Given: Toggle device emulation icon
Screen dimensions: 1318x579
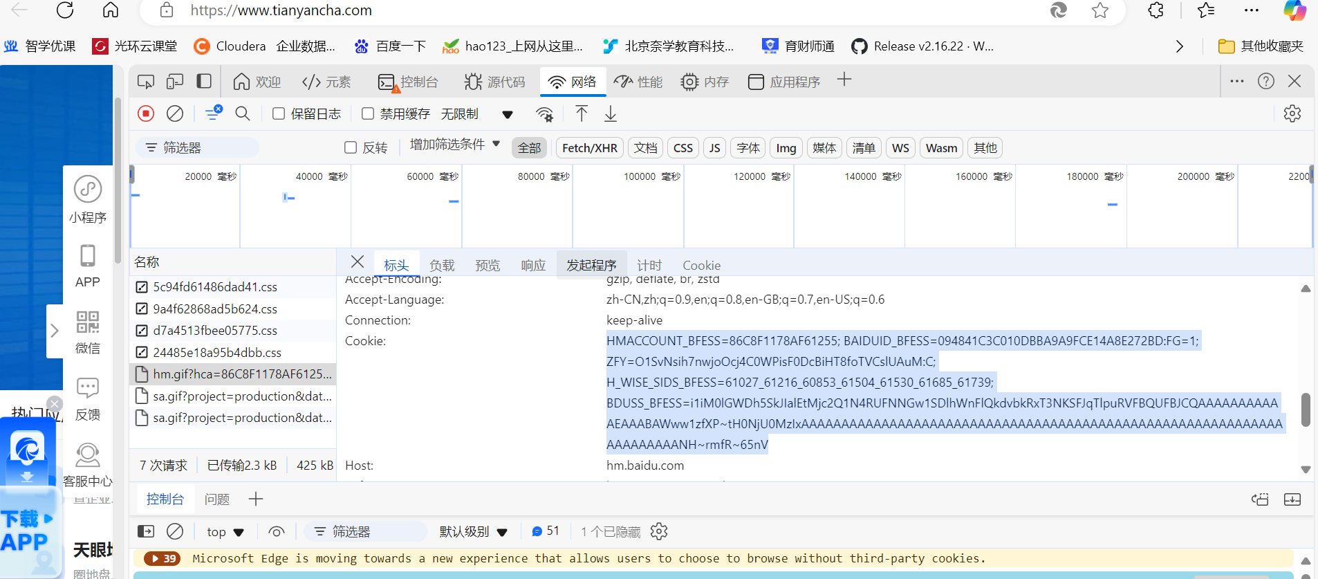Looking at the screenshot, I should pyautogui.click(x=175, y=82).
